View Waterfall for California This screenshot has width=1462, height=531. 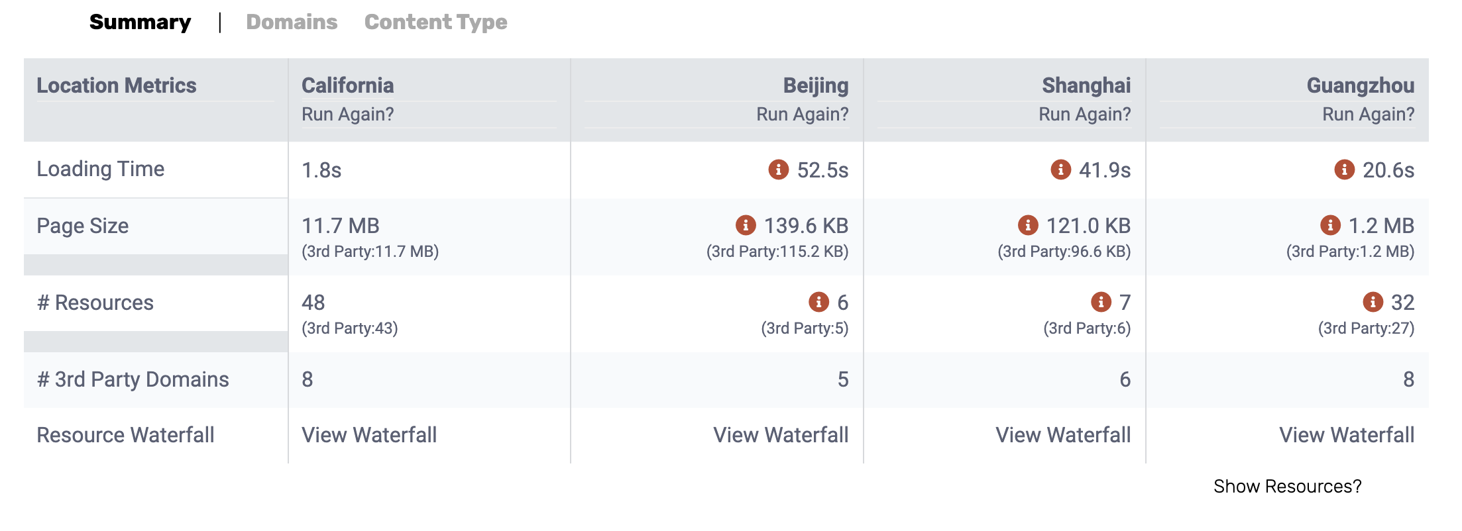point(369,435)
